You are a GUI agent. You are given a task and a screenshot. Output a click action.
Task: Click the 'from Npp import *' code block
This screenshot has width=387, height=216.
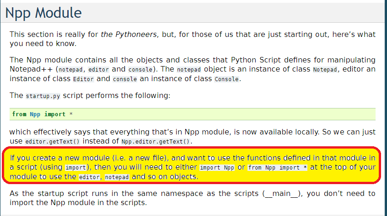click(x=193, y=114)
